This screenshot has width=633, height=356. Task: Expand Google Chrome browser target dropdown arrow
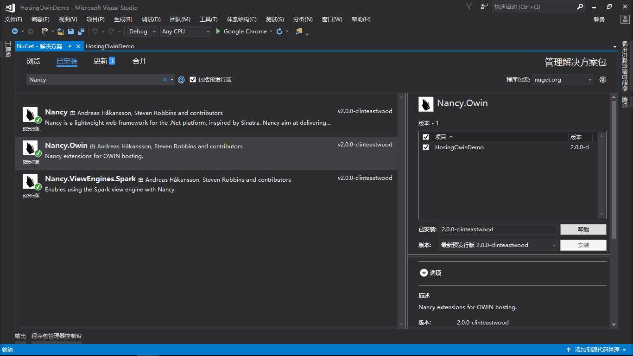(271, 31)
